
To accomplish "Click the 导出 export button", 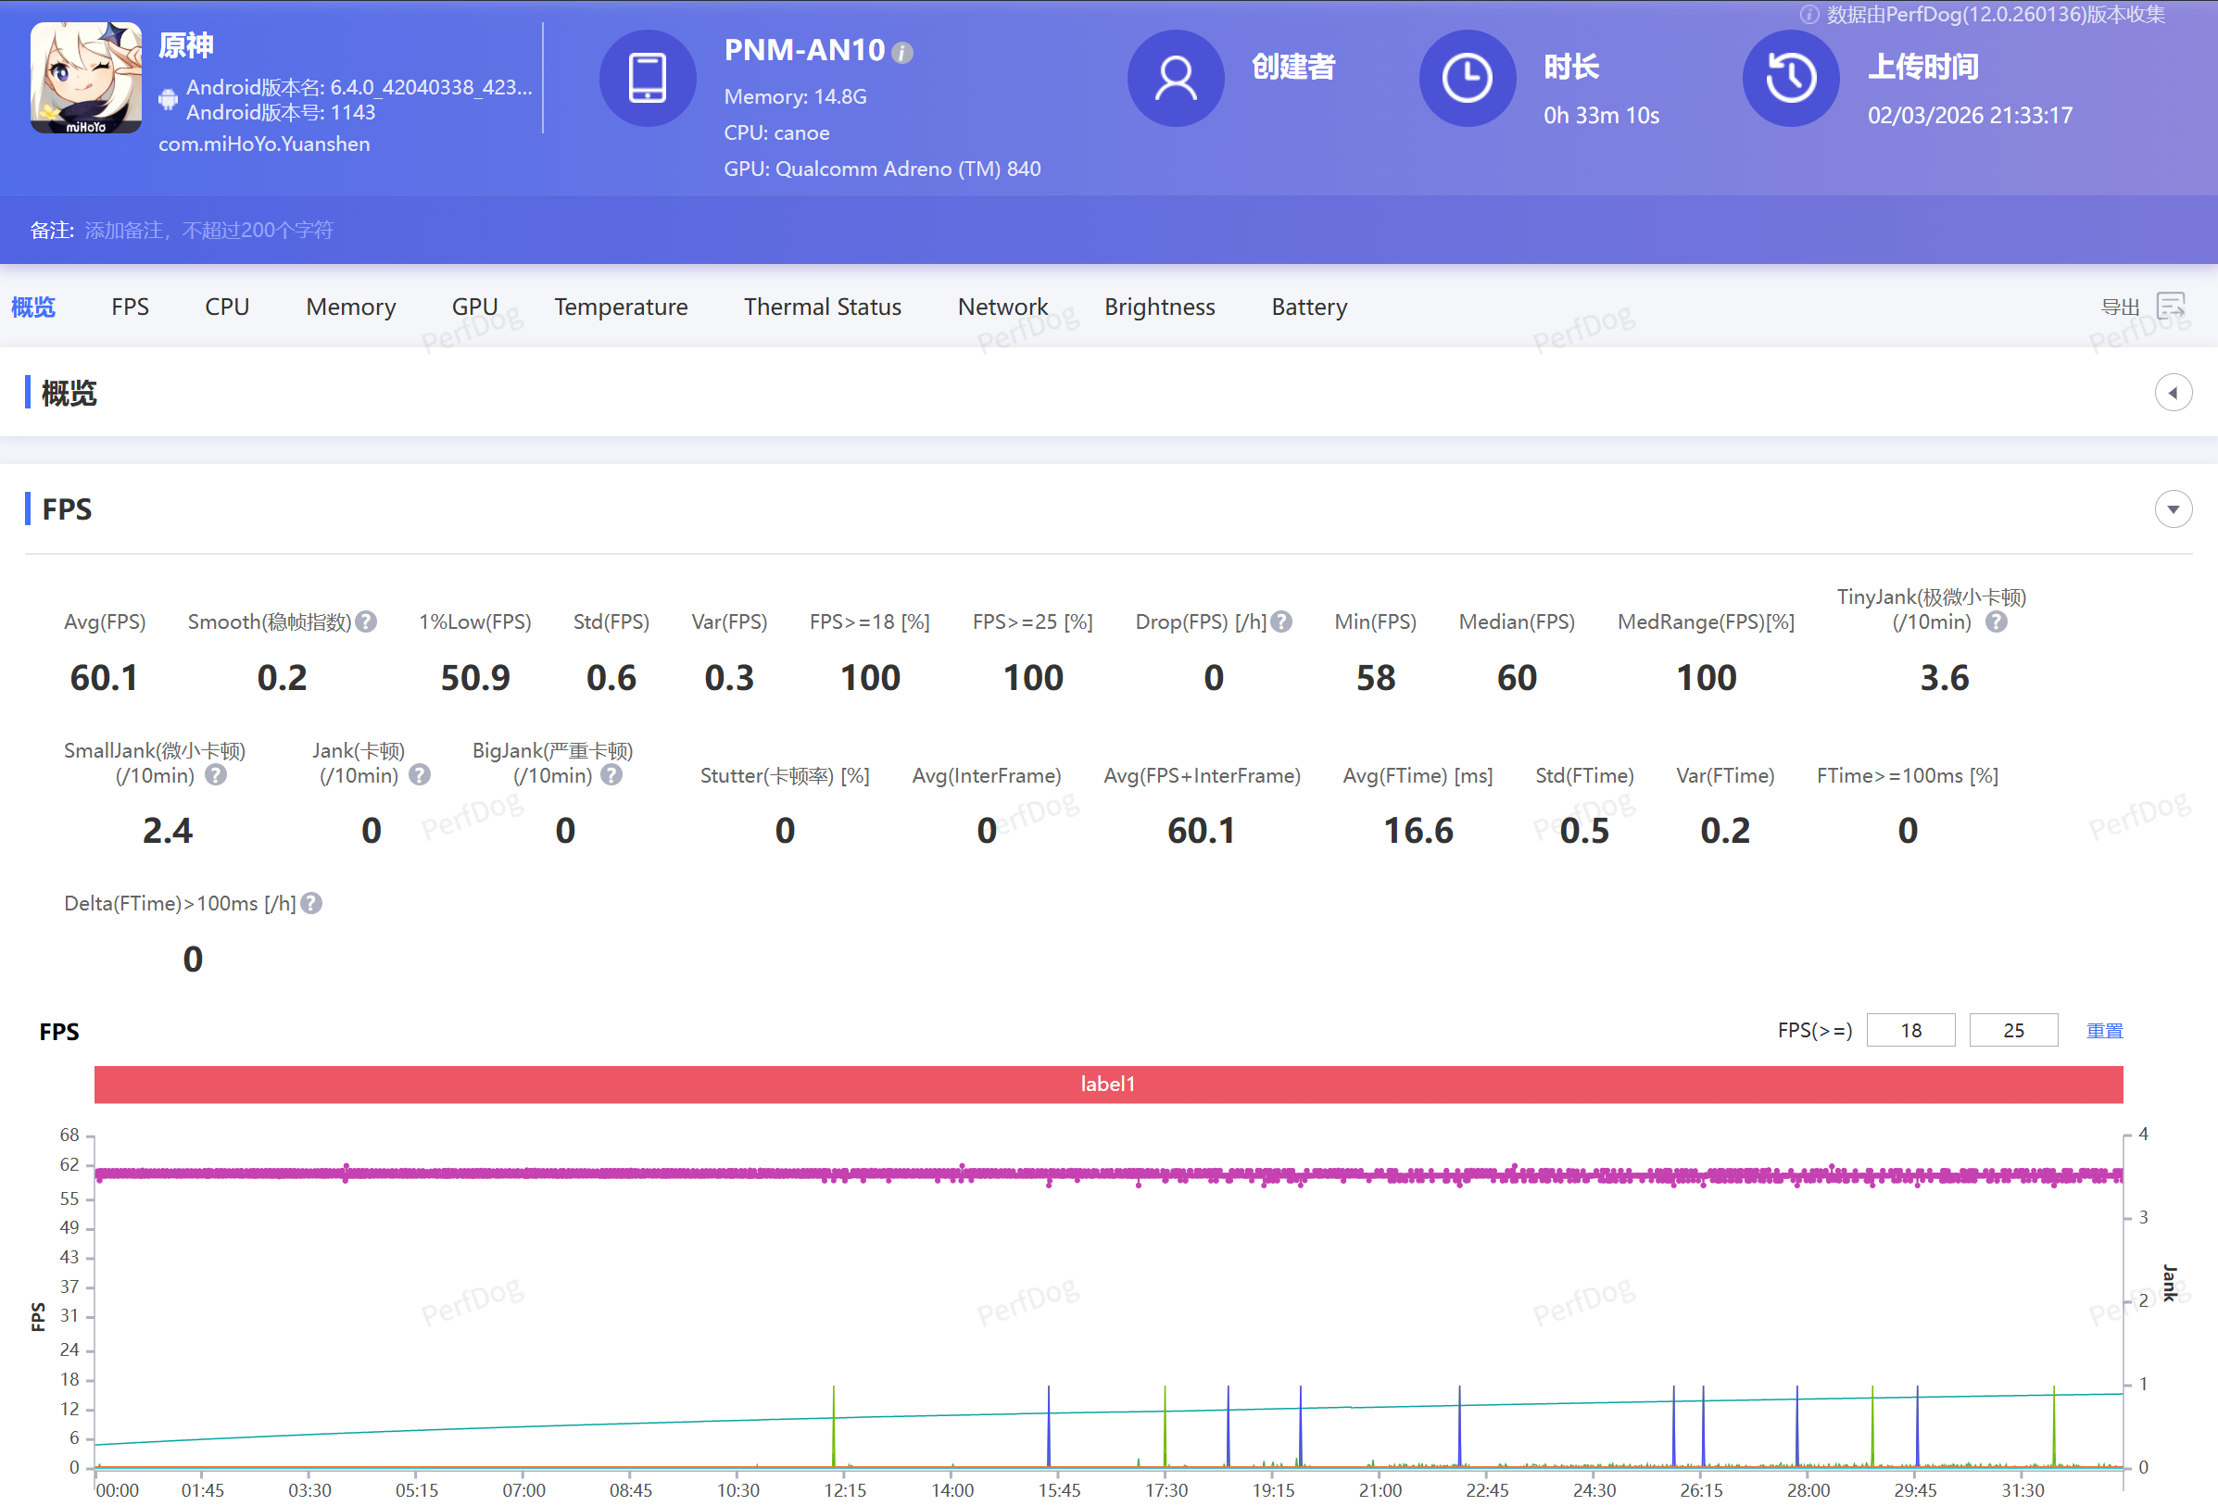I will coord(2120,307).
